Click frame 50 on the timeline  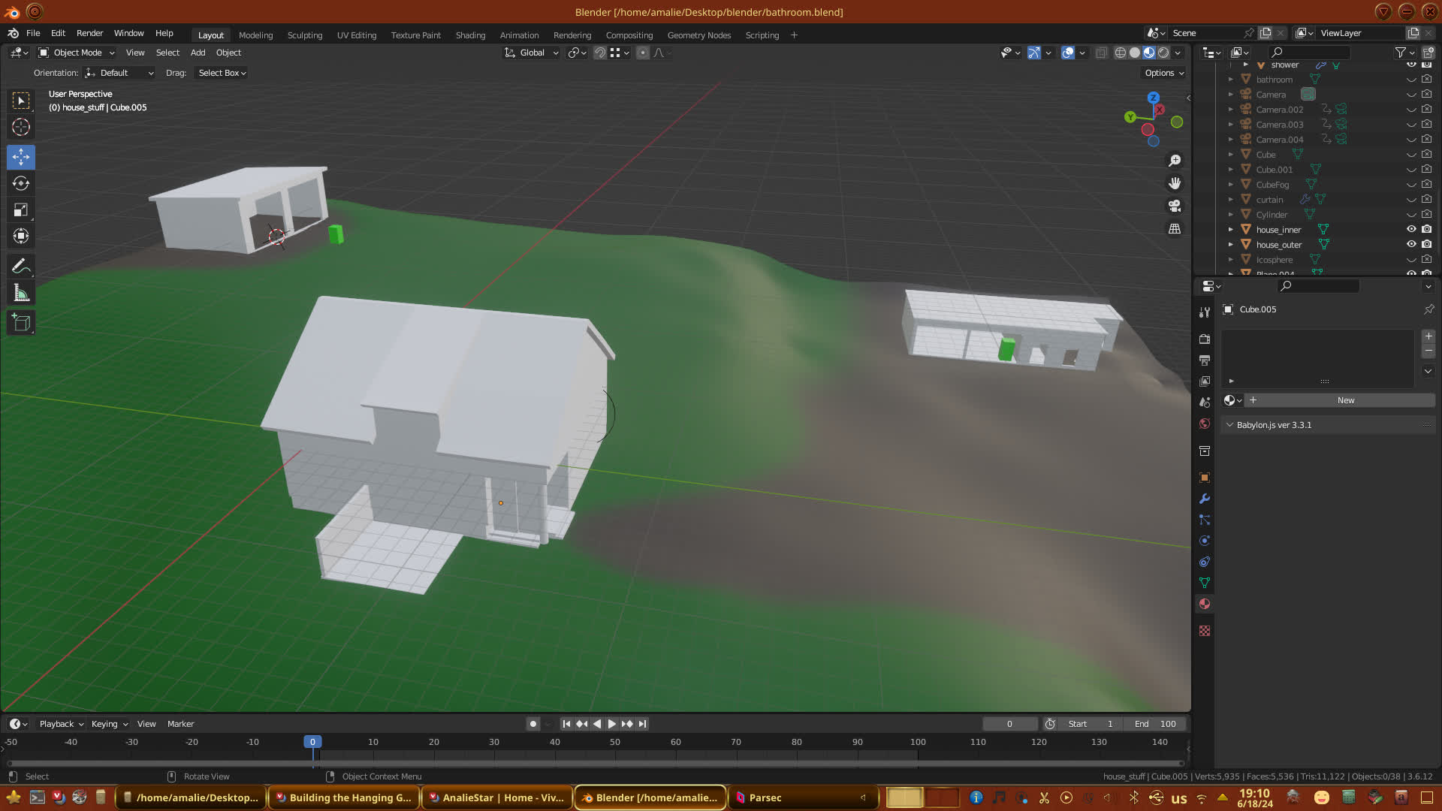tap(615, 742)
